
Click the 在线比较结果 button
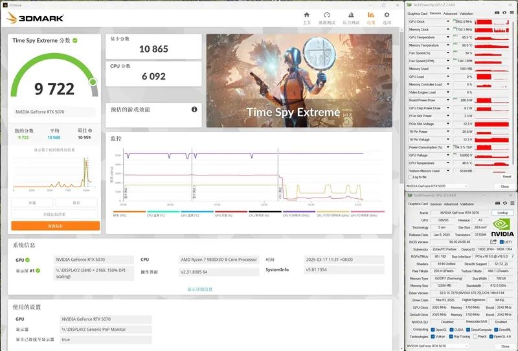pos(54,214)
